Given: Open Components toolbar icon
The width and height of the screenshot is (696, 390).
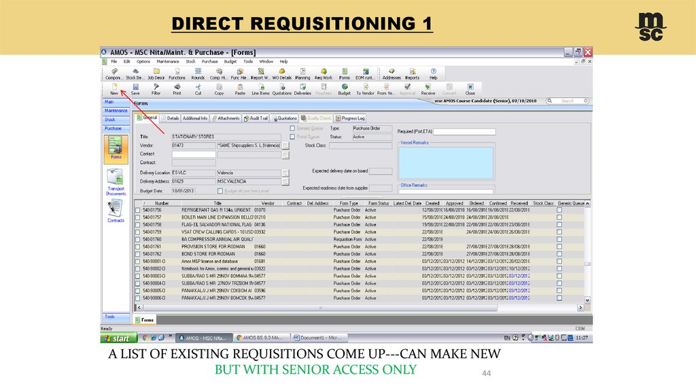Looking at the screenshot, I should 113,73.
